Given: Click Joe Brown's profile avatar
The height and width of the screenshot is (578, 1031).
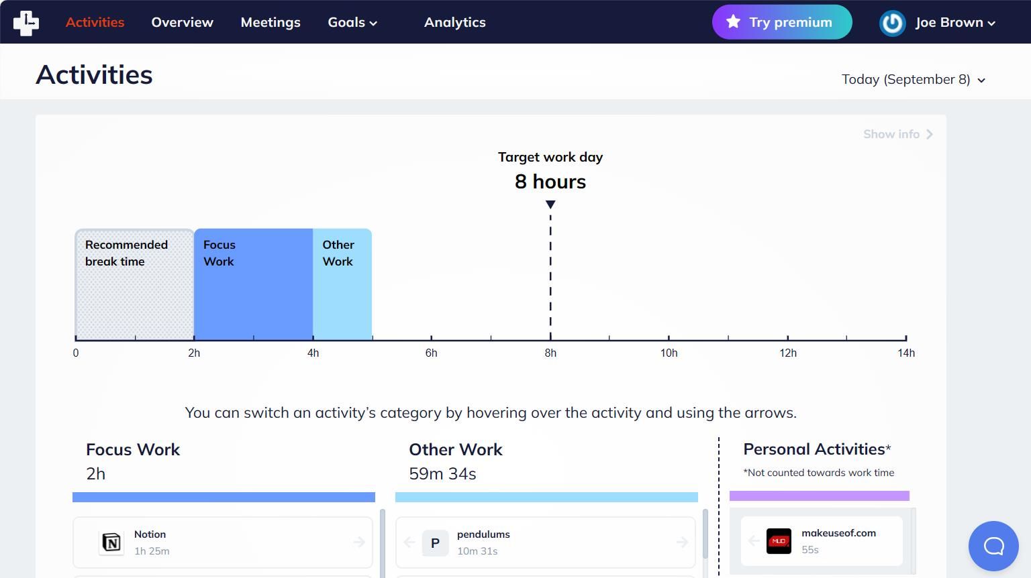Looking at the screenshot, I should [x=893, y=23].
